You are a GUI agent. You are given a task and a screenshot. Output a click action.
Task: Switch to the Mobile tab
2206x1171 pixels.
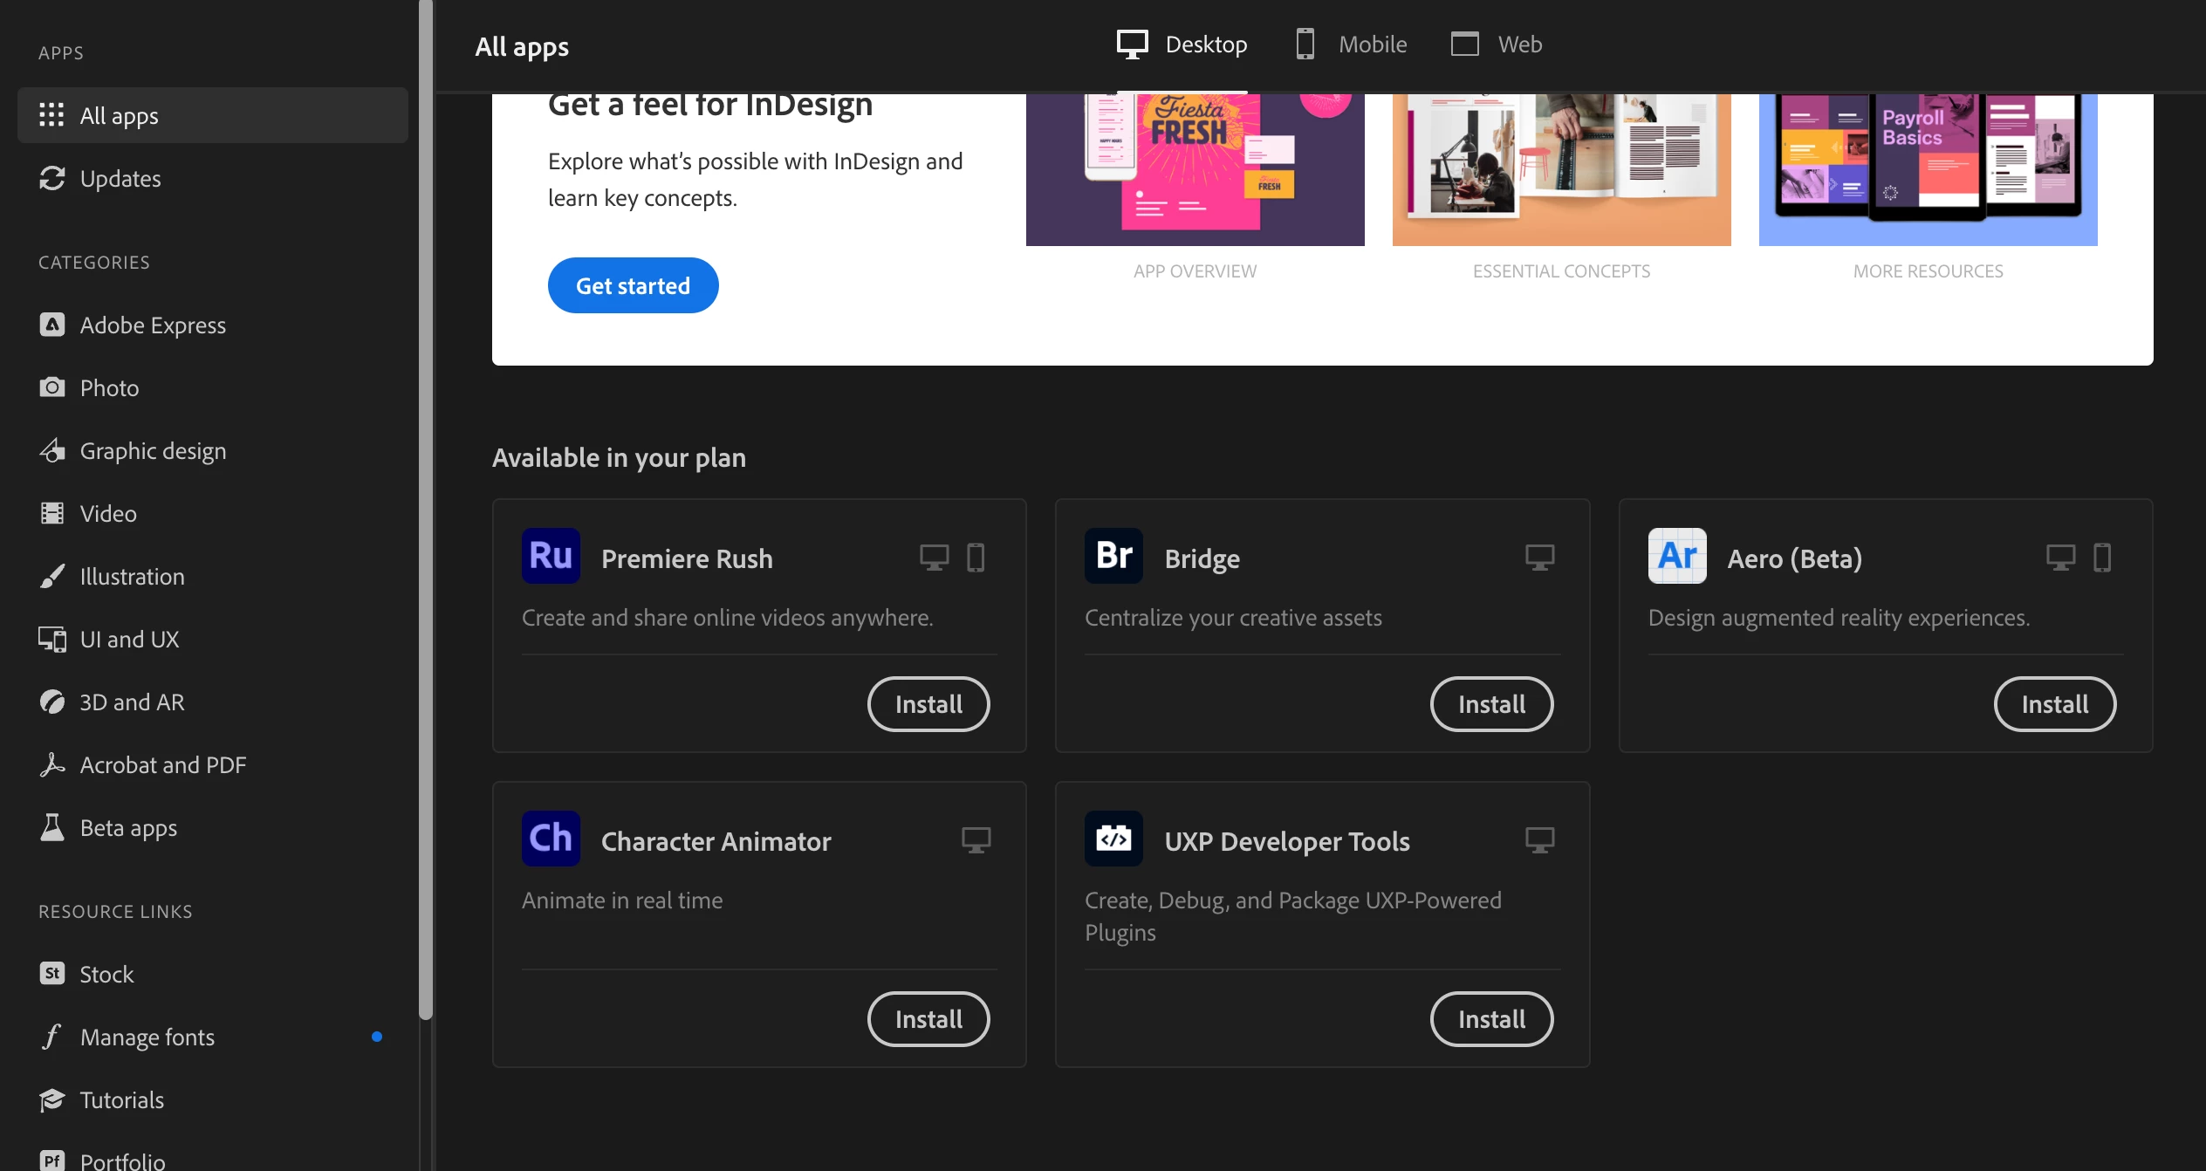(x=1352, y=45)
